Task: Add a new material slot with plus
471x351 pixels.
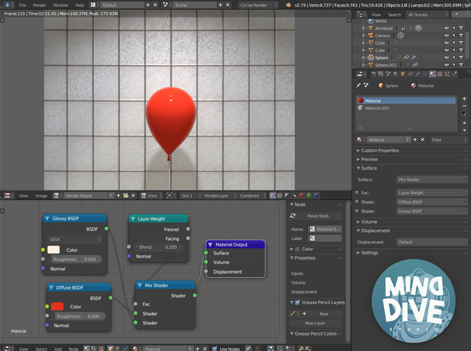Action: (464, 99)
